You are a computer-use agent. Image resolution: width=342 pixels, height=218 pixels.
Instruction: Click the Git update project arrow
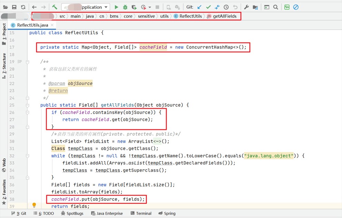[x=199, y=7]
